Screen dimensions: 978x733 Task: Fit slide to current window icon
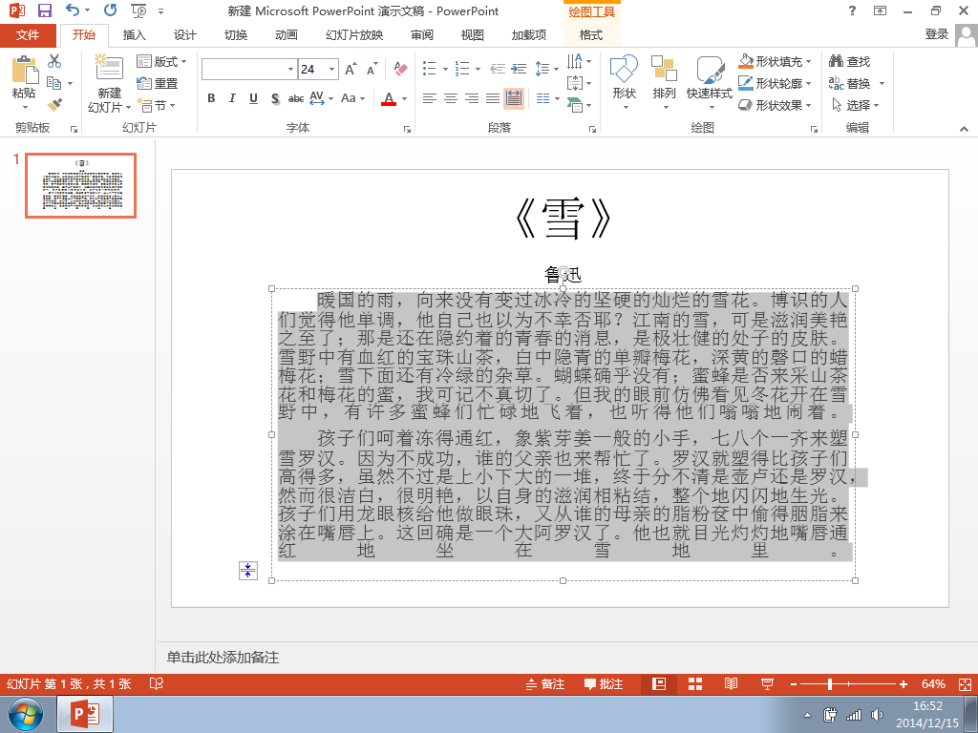965,684
